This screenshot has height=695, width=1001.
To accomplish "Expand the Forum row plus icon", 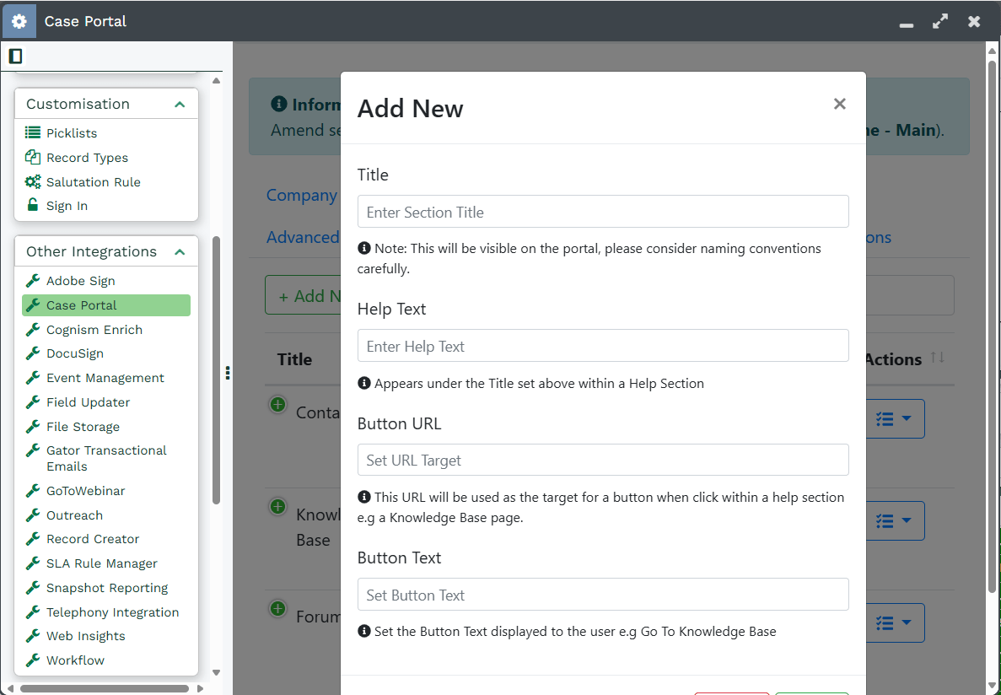I will point(277,608).
